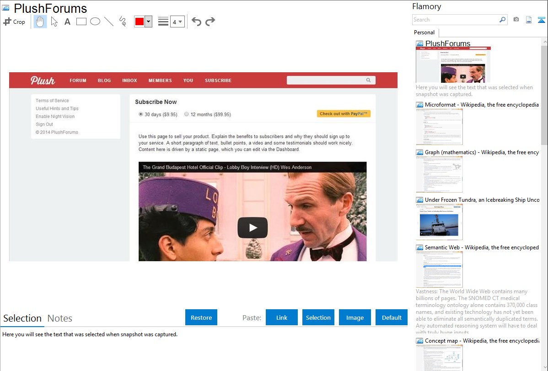Select the Crop tool
The height and width of the screenshot is (371, 548).
pos(14,22)
